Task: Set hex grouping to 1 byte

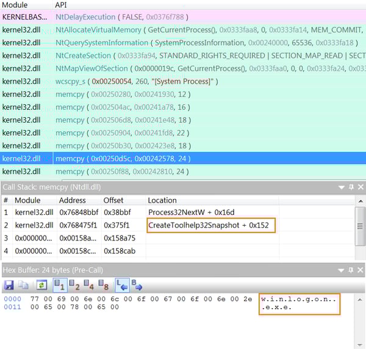Action: [60, 285]
